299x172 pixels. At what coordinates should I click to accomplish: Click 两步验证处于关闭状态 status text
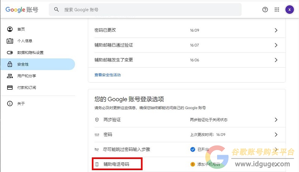coord(209,120)
